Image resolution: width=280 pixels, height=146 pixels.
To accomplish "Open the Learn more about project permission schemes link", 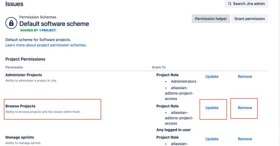I will pyautogui.click(x=46, y=45).
